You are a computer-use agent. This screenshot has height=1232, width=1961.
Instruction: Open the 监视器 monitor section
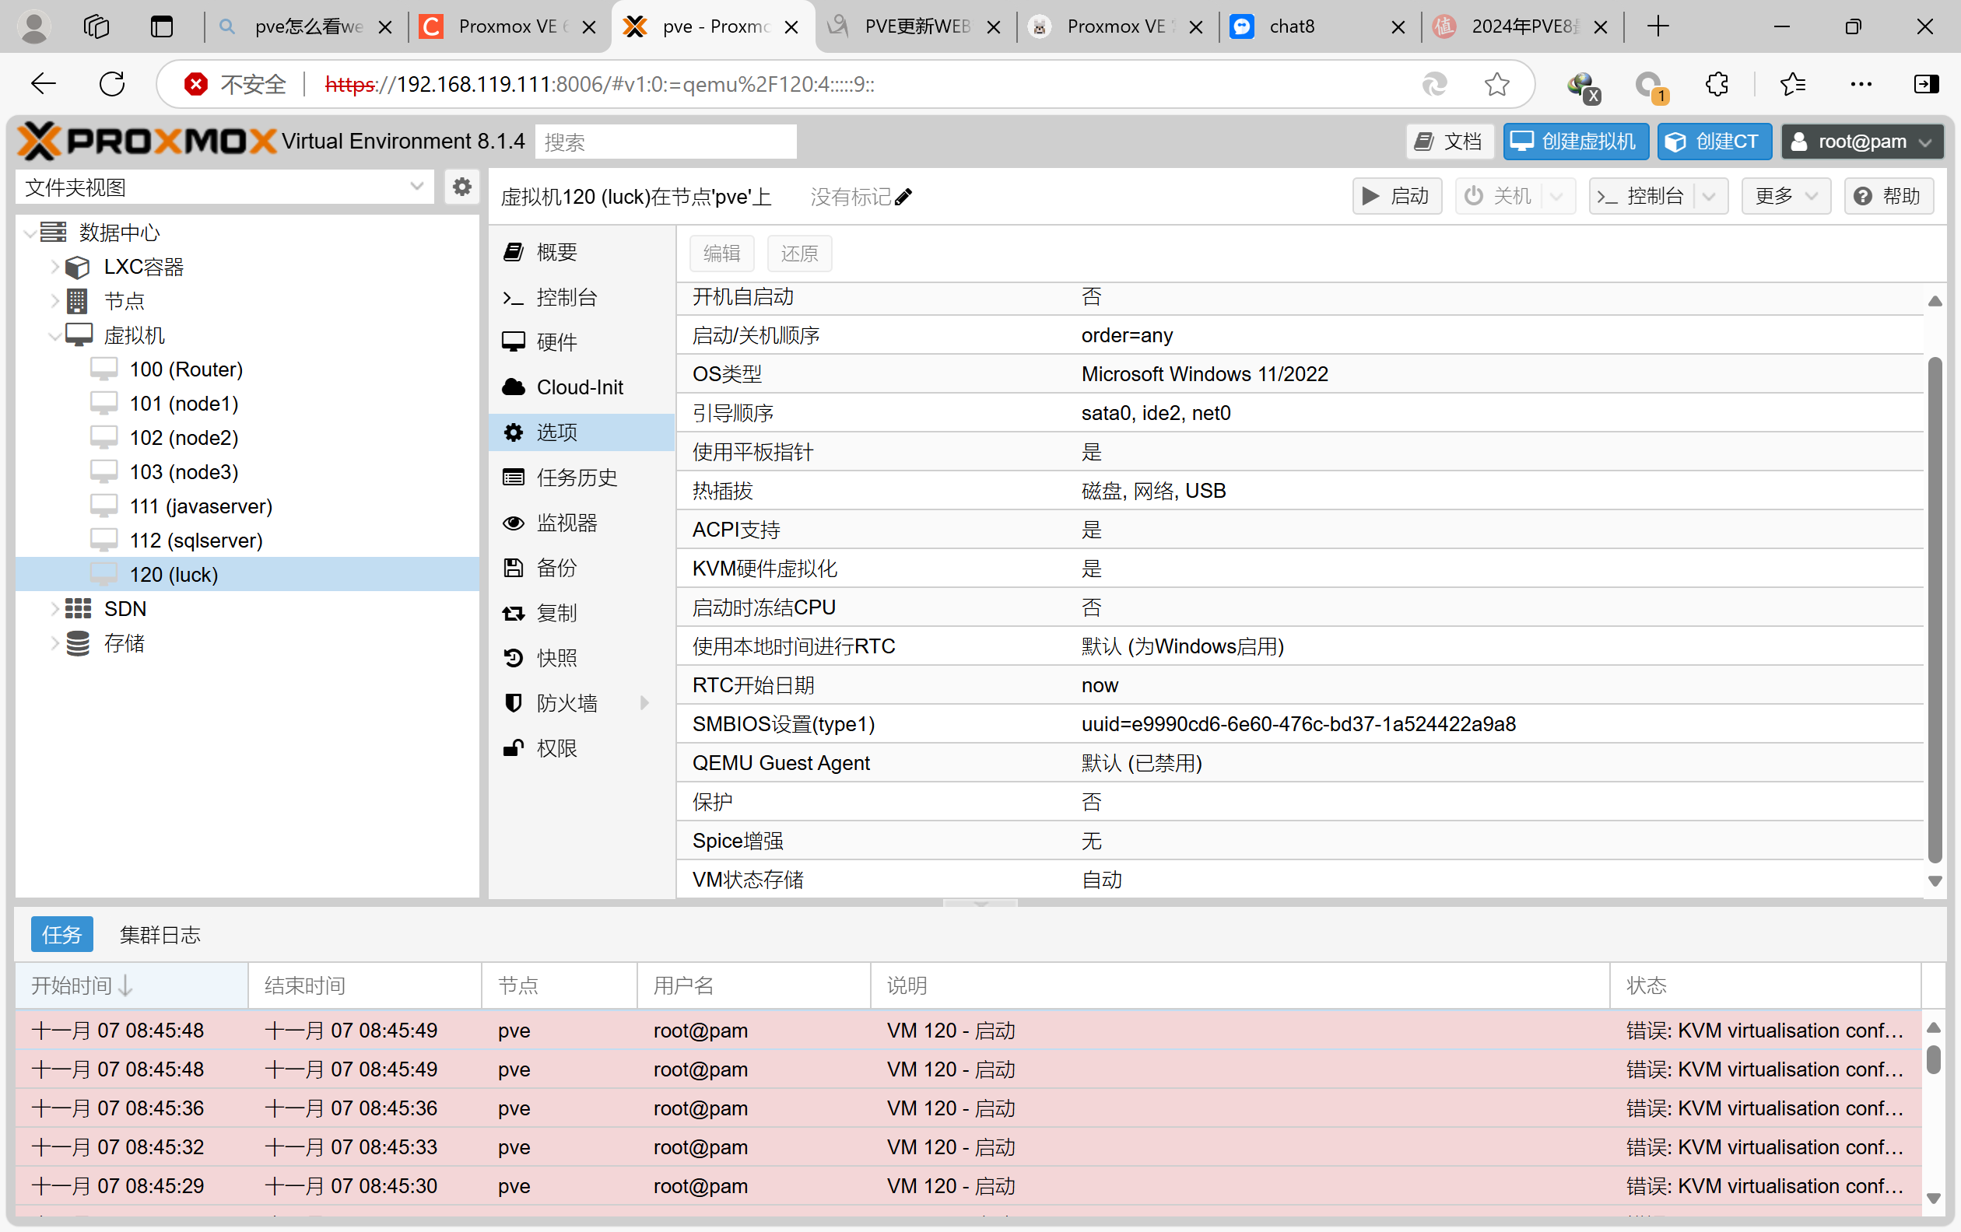tap(581, 523)
